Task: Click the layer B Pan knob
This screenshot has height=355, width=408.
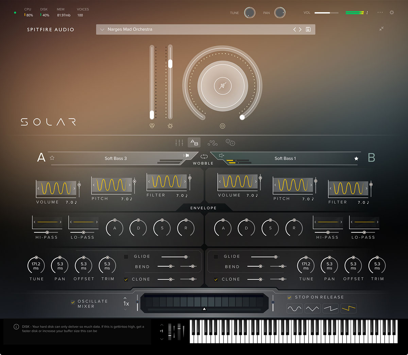Action: (329, 266)
